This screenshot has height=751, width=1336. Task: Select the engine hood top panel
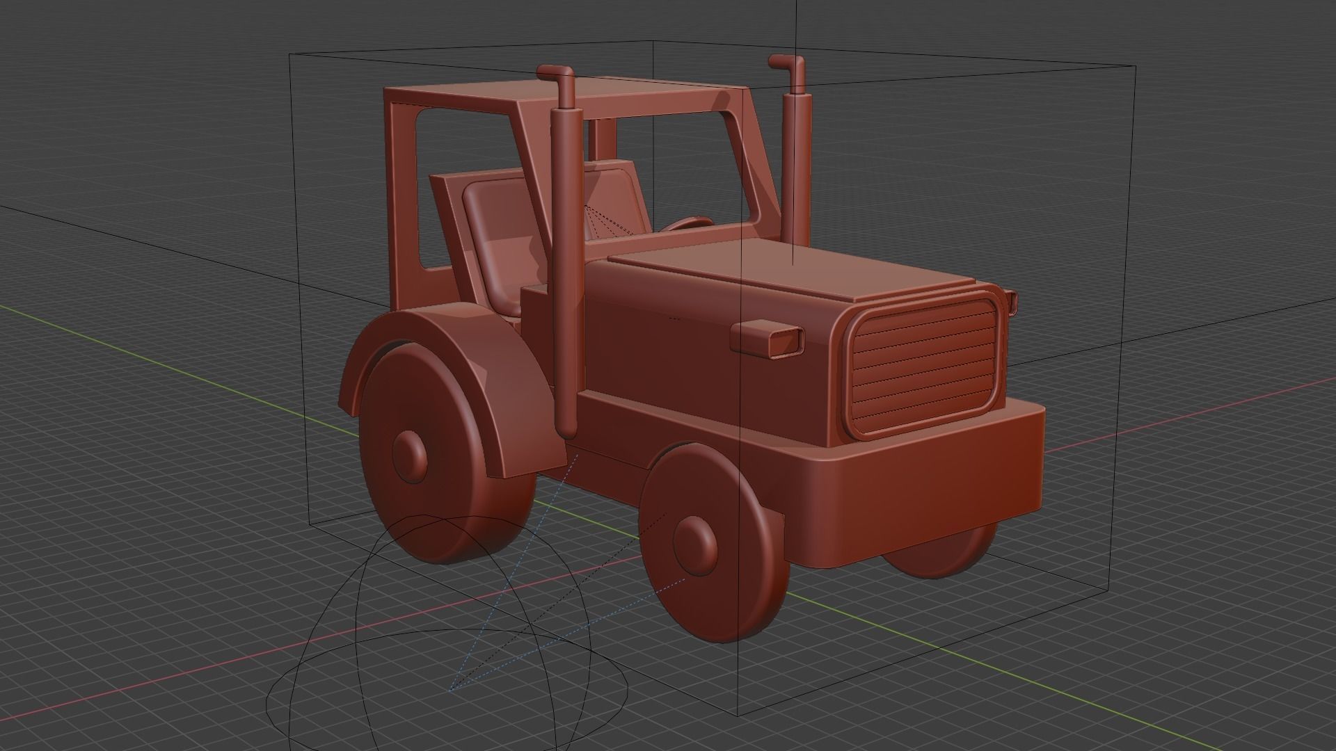[x=793, y=271]
